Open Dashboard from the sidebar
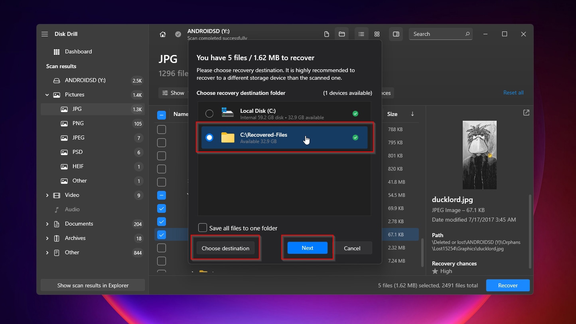576x324 pixels. [92, 52]
